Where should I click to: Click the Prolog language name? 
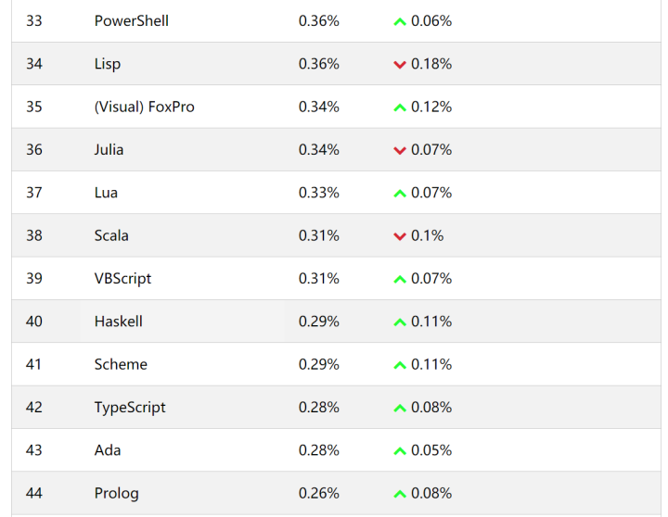coord(116,493)
